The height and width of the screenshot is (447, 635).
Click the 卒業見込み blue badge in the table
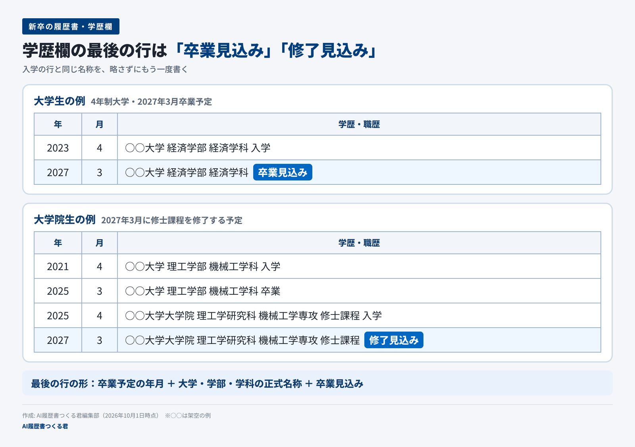(x=283, y=173)
